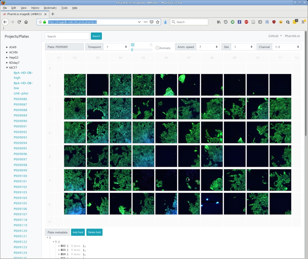Open well B02 thumbnail image

point(75,85)
